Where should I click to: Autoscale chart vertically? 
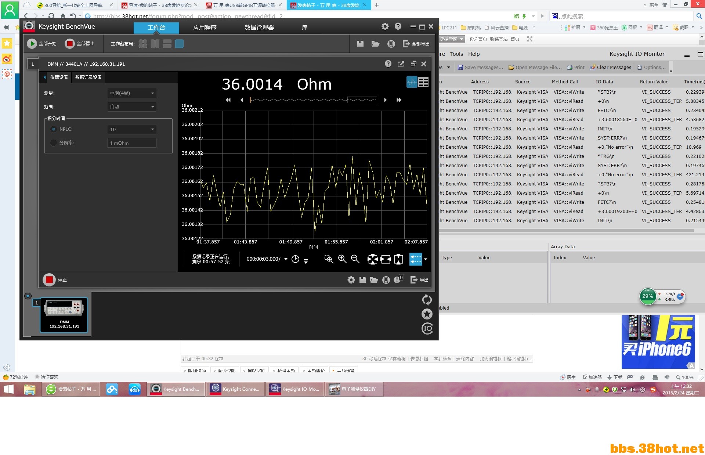coord(398,259)
